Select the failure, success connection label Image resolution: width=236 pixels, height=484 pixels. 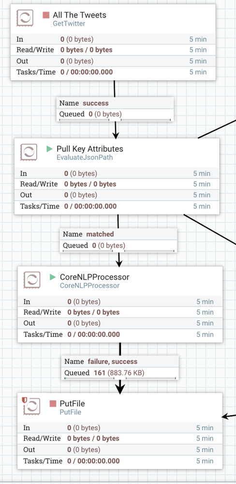(x=120, y=367)
